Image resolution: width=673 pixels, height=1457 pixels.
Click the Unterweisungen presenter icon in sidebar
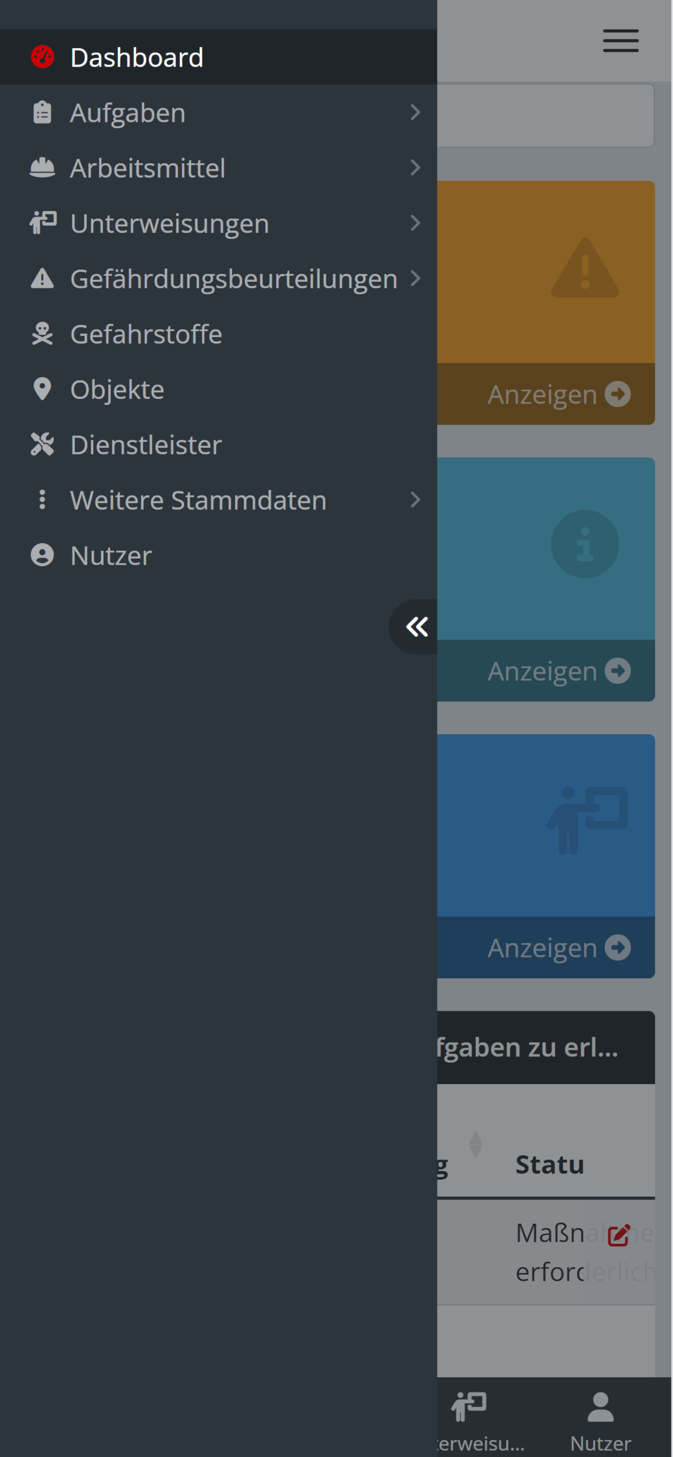[x=43, y=223]
